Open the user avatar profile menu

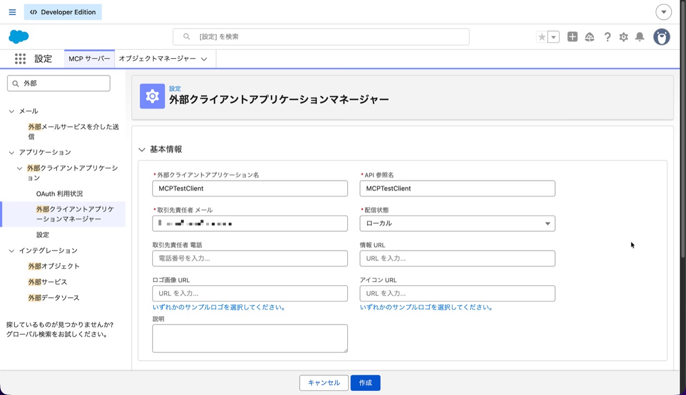pyautogui.click(x=661, y=37)
